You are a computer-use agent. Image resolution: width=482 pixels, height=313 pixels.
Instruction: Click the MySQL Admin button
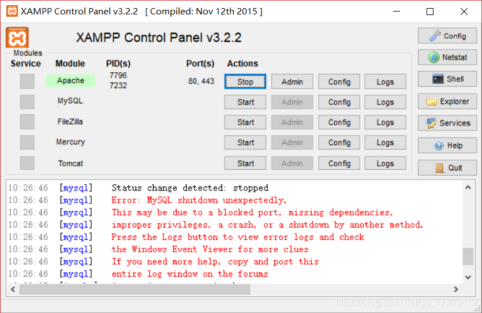point(292,102)
